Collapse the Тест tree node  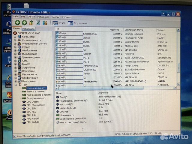pyautogui.click(x=16, y=85)
